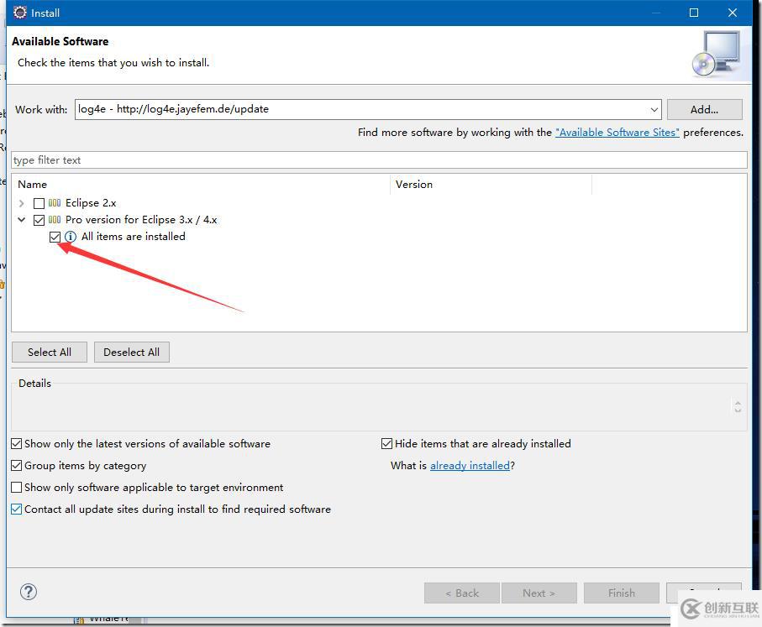
Task: Expand the Eclipse 2.x tree node
Action: pyautogui.click(x=21, y=203)
